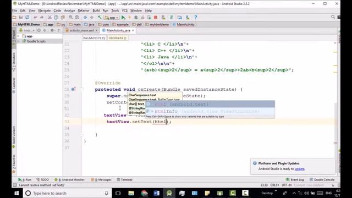Click the SDK Manager icon
Viewport: 352px width, 198px height.
tap(188, 17)
